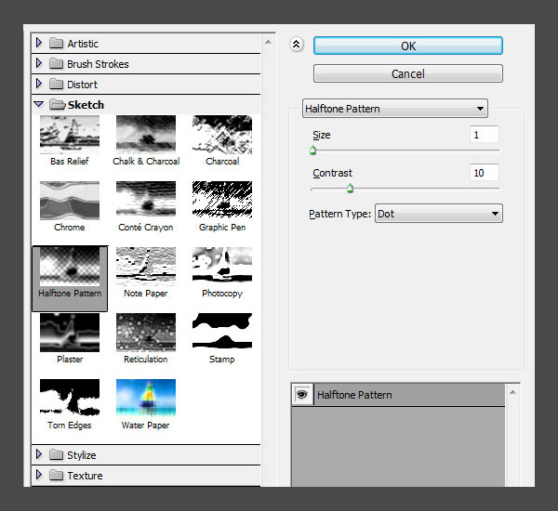Collapse the Sketch filter folder

(39, 105)
